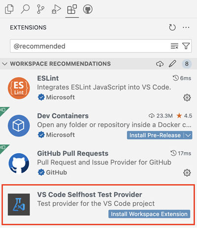Click the verified badge on ESLint's publisher
The height and width of the screenshot is (228, 197).
(41, 97)
